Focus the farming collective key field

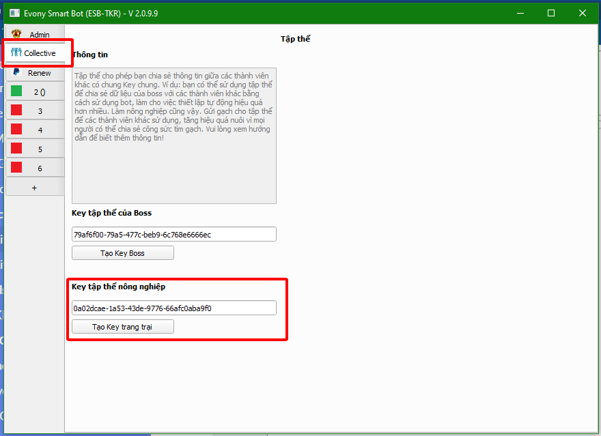[173, 308]
